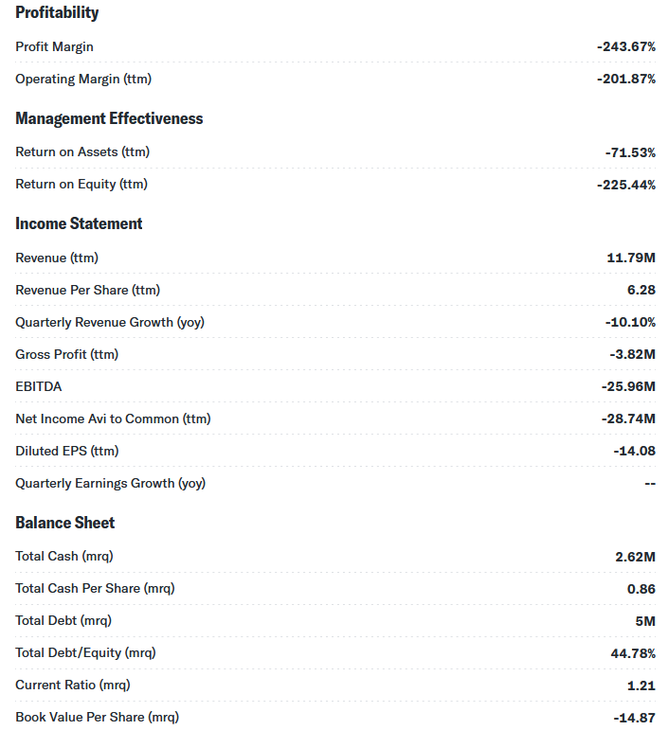Screen dimensions: 668x730
Task: Click the Income Statement heading
Action: tap(79, 223)
